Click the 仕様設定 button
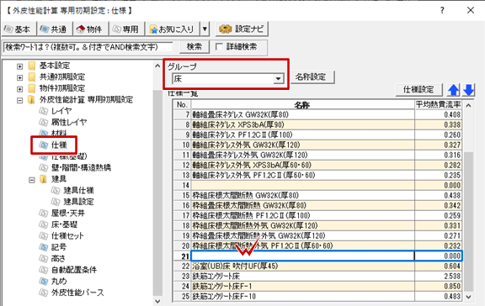The width and height of the screenshot is (485, 306). click(418, 90)
